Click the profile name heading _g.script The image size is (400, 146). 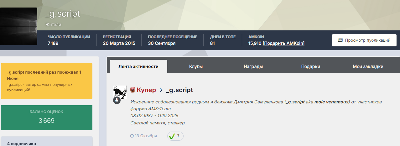(62, 14)
